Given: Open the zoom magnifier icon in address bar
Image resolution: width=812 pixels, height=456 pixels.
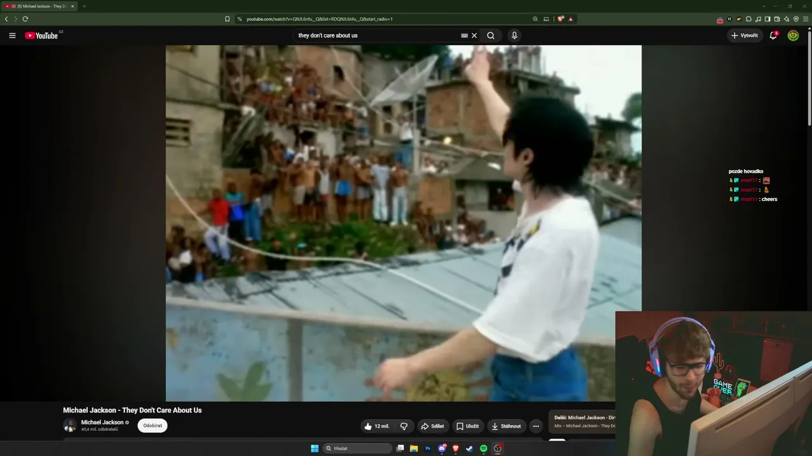Looking at the screenshot, I should click(535, 19).
